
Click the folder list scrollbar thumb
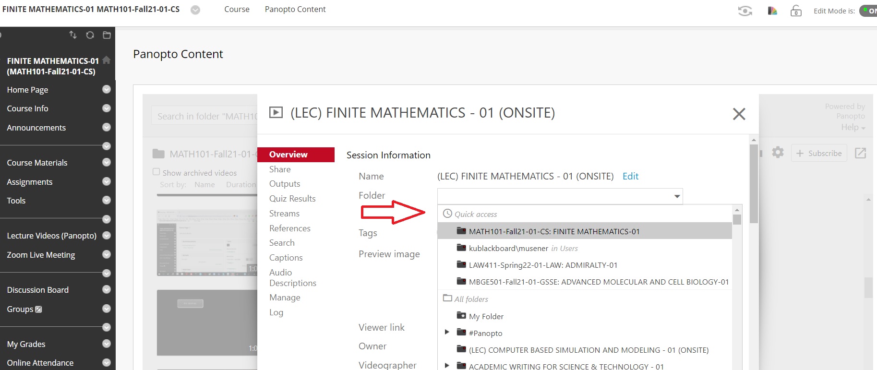click(x=737, y=219)
